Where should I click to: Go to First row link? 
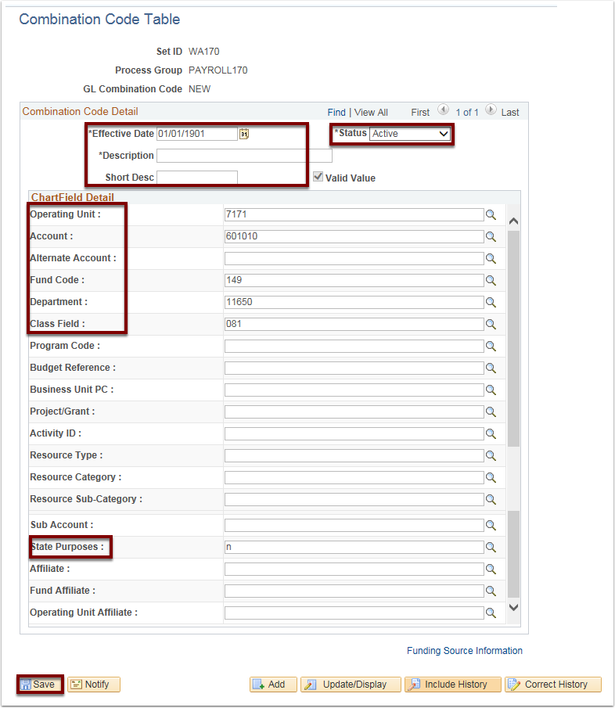point(420,113)
